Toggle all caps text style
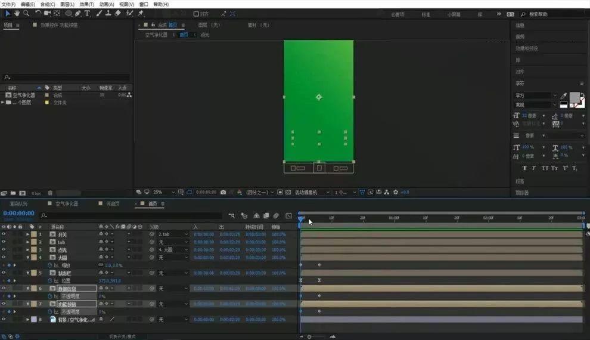The width and height of the screenshot is (590, 340). click(x=545, y=168)
